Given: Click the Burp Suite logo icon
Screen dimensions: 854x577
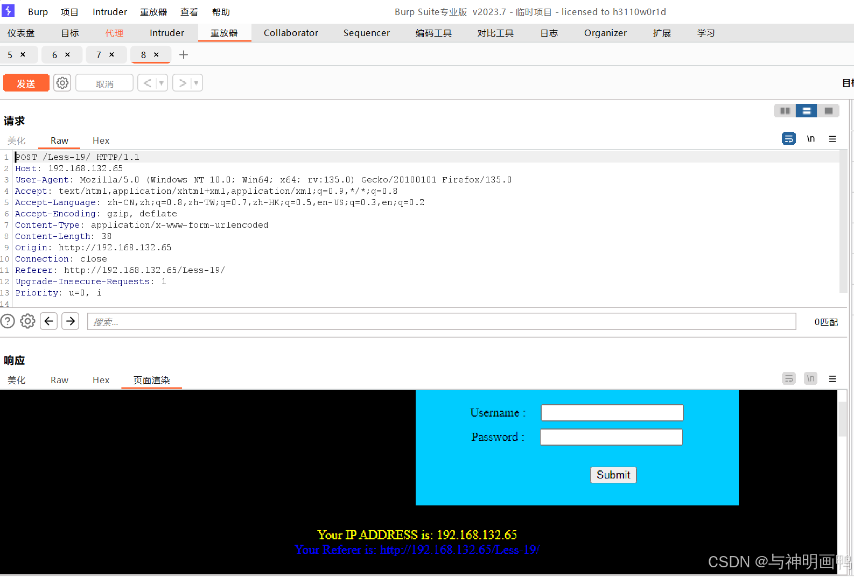Looking at the screenshot, I should 9,11.
